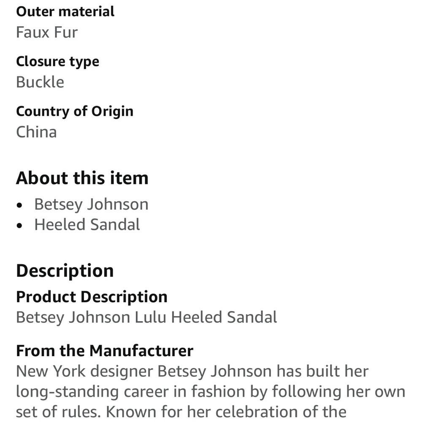
Task: Click the paragraph line starting with long-standing career
Action: [x=210, y=392]
